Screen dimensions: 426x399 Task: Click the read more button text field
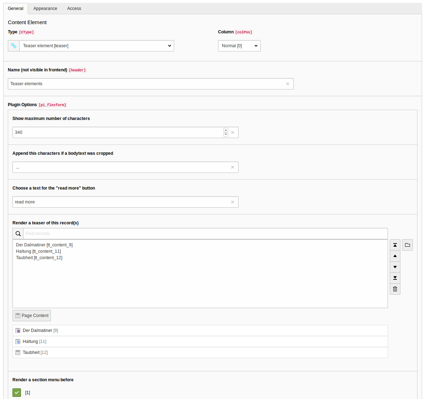[x=125, y=202]
